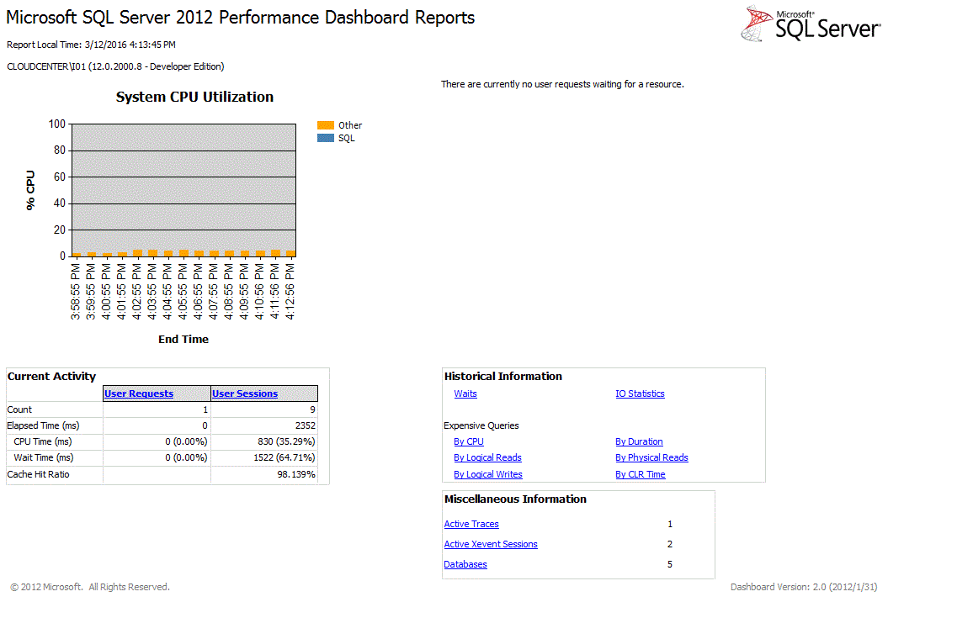Click the Cache Hit Ratio row label
Screen dimensions: 973x618
[38, 474]
